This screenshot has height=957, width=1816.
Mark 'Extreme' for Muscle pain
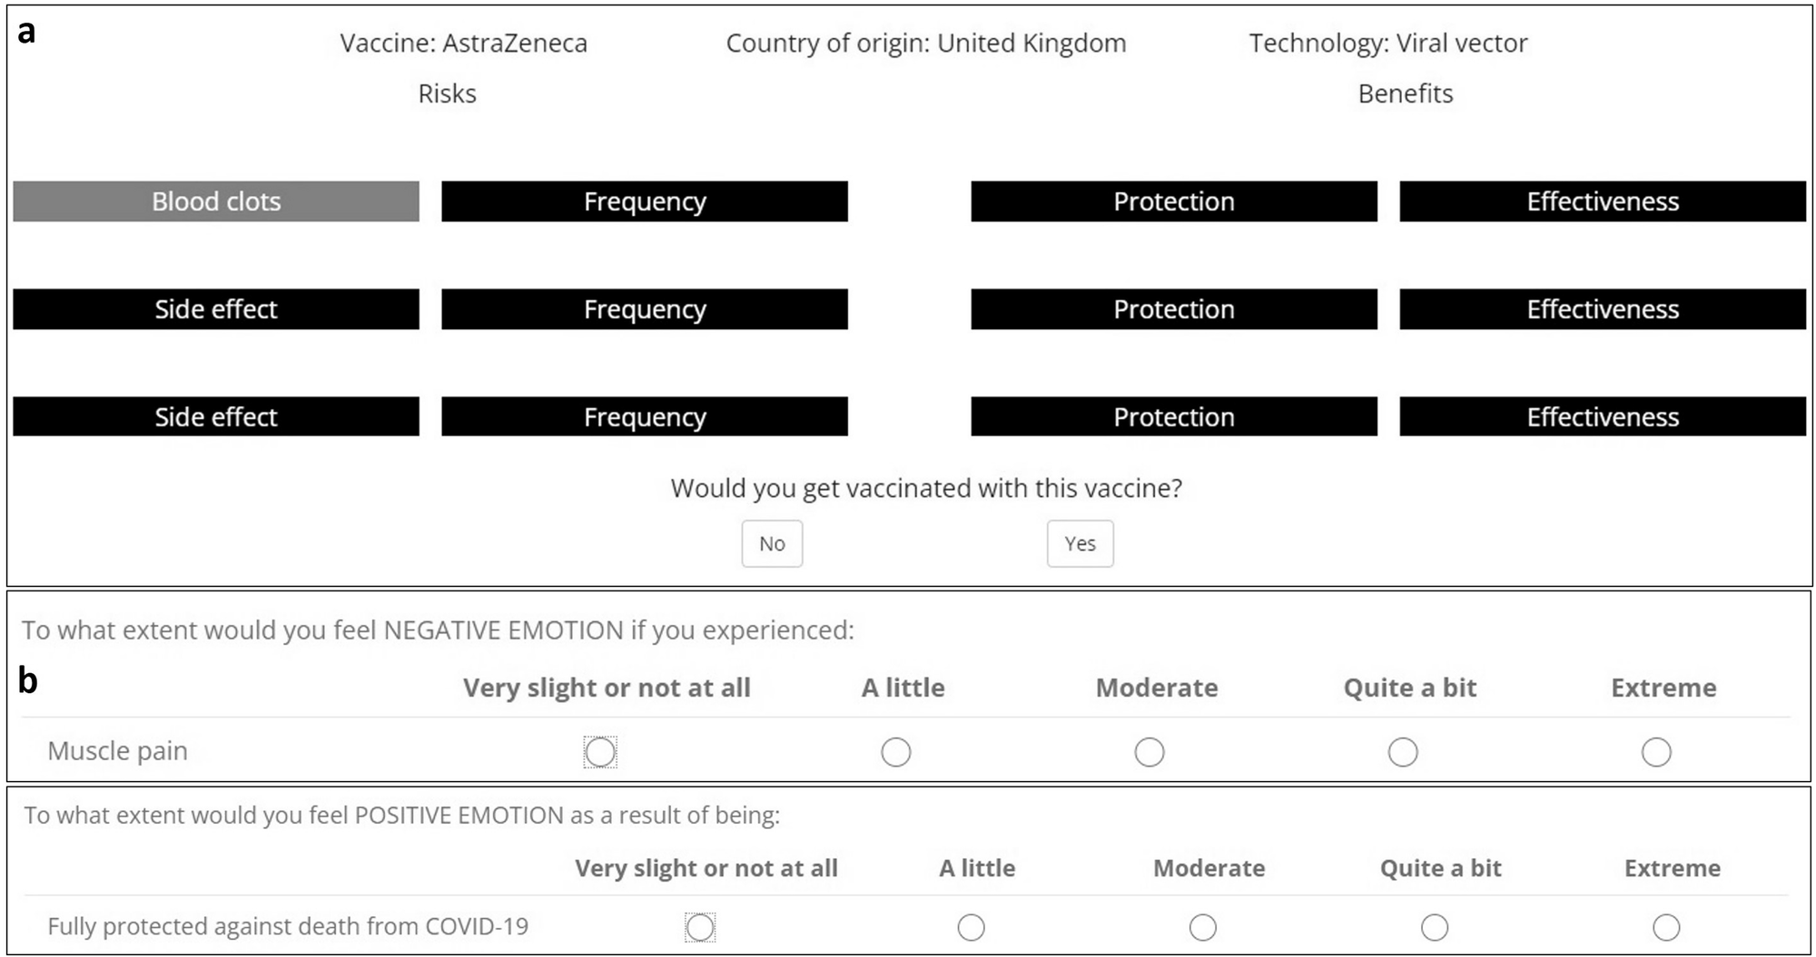1656,752
